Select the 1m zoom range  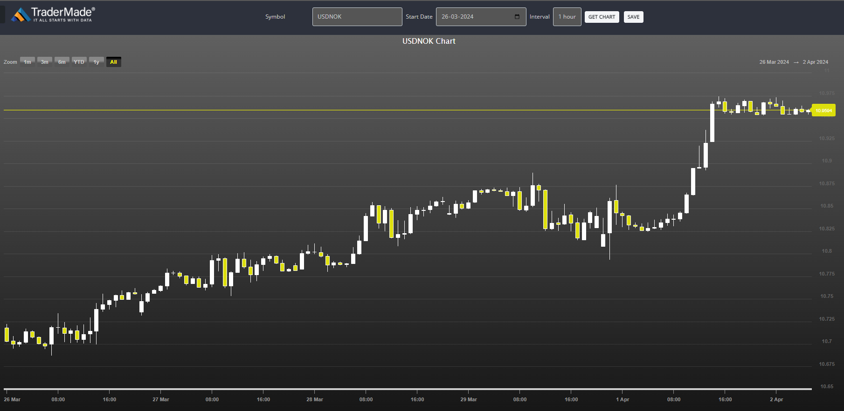[x=28, y=62]
